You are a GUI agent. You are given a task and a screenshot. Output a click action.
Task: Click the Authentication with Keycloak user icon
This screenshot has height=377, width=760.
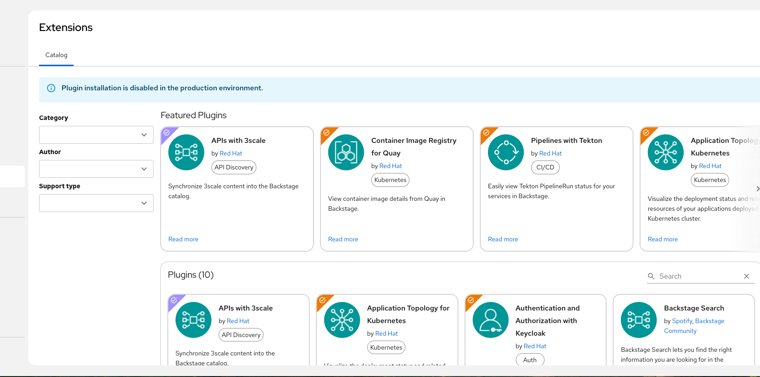pyautogui.click(x=491, y=320)
